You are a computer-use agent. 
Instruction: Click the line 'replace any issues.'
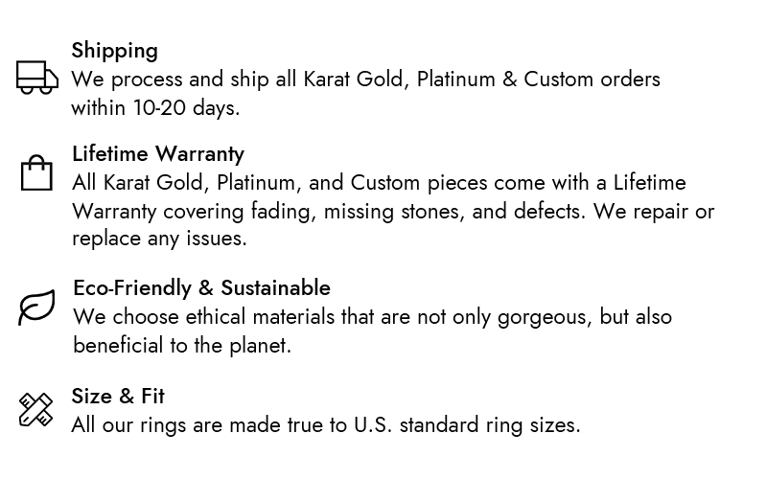[159, 238]
